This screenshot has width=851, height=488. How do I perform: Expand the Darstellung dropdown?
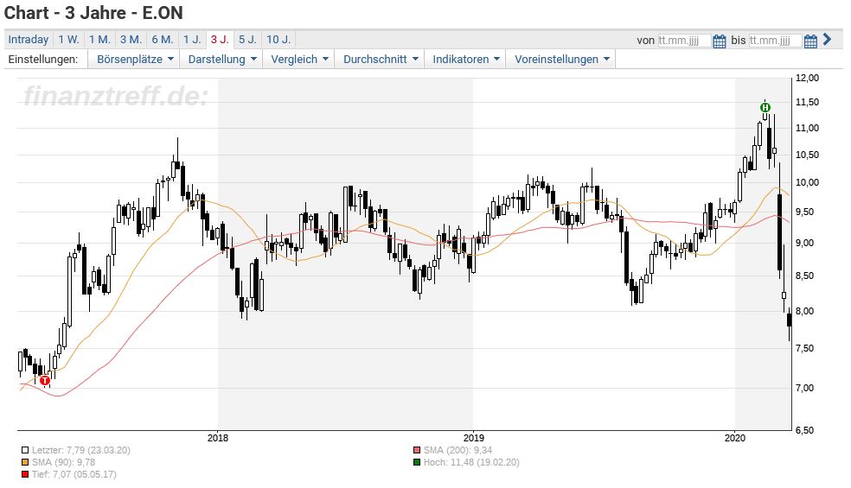(x=222, y=59)
